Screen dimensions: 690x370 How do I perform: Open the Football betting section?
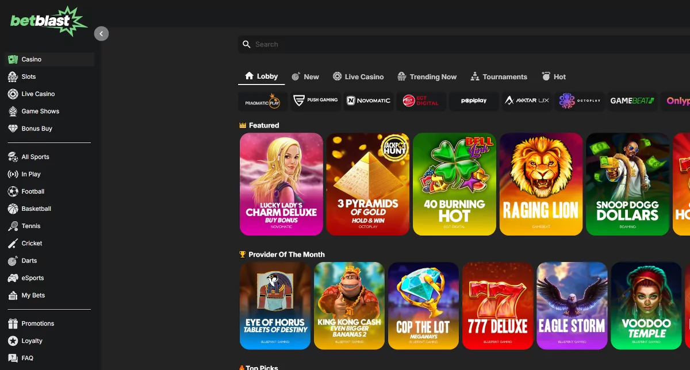point(37,191)
